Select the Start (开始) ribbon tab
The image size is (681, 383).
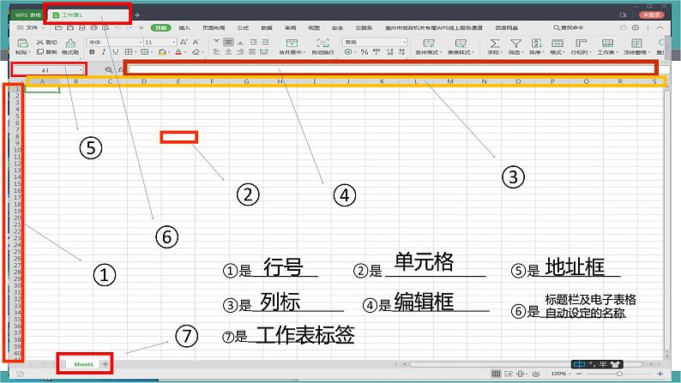[x=160, y=27]
